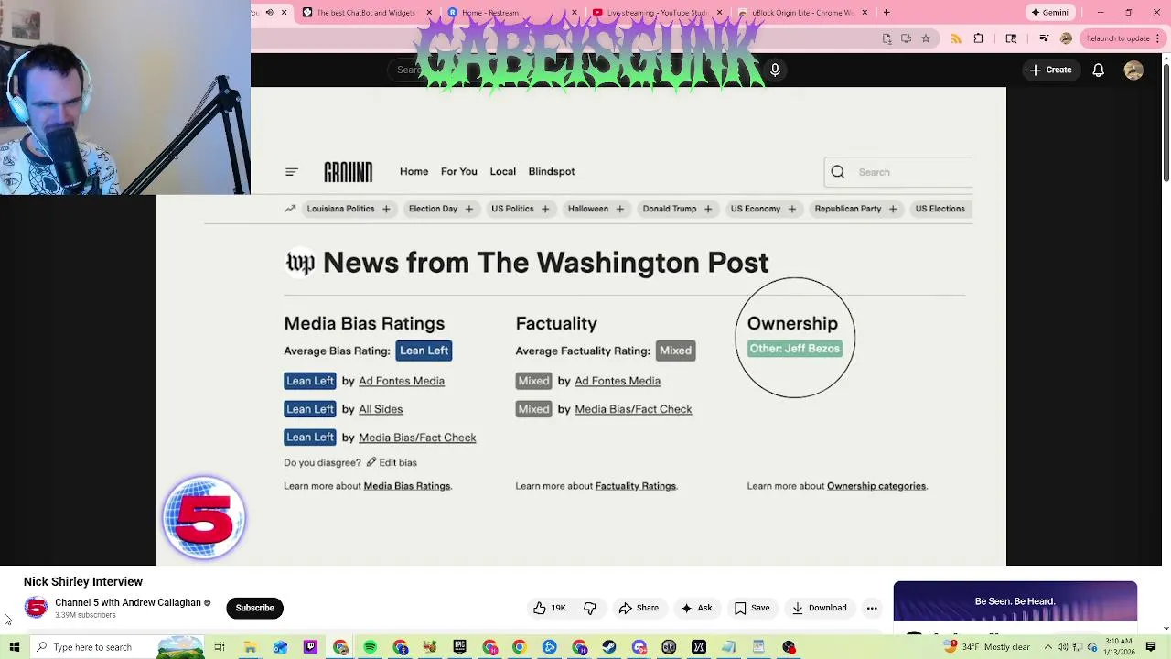Click the Chrome profile avatar in toolbar

click(x=1066, y=38)
